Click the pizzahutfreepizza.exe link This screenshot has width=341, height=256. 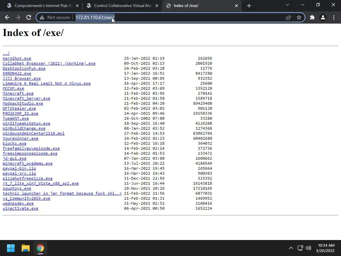[x=28, y=179]
